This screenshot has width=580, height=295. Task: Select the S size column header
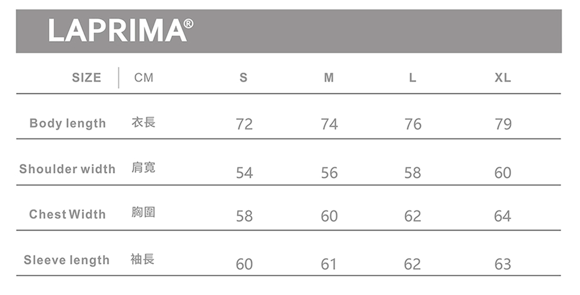point(244,78)
